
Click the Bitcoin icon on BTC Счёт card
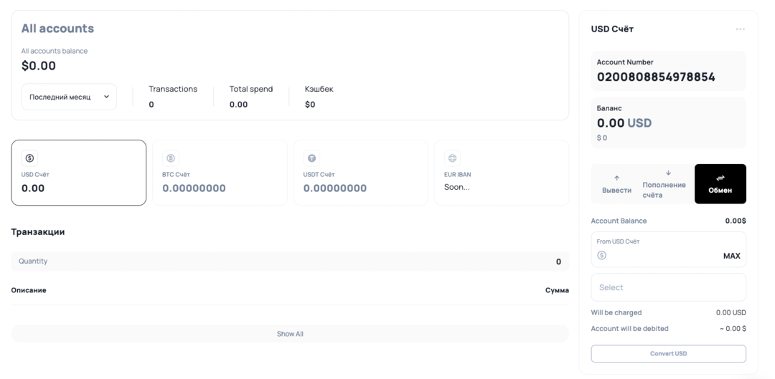pyautogui.click(x=171, y=158)
